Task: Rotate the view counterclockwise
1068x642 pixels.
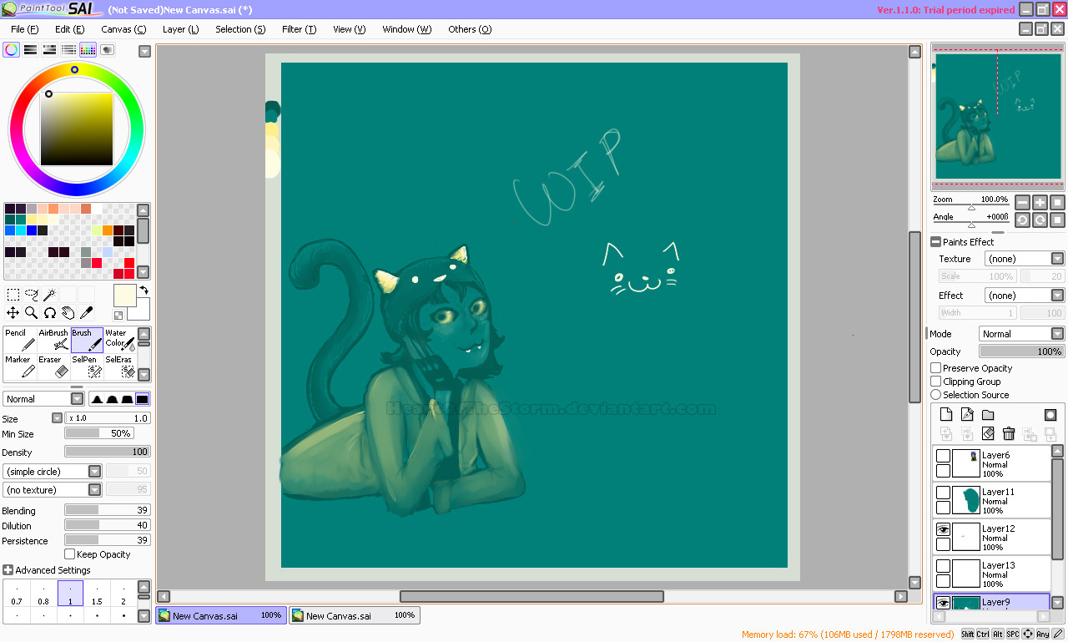Action: (1023, 220)
